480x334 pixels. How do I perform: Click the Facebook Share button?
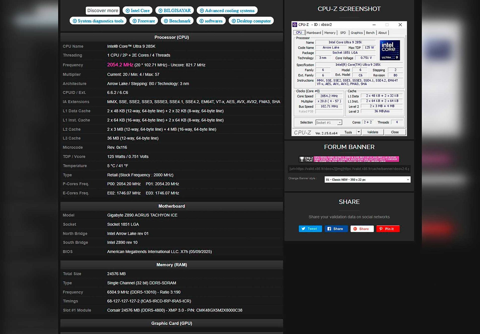pyautogui.click(x=336, y=229)
